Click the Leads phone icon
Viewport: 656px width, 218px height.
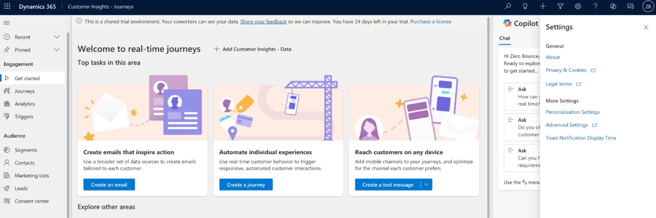coord(7,188)
